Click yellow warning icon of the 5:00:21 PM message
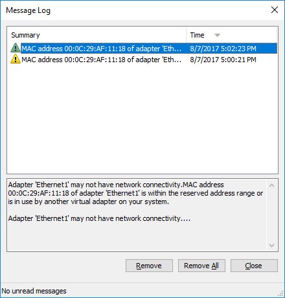Viewport: 285px width, 298px height. point(16,59)
